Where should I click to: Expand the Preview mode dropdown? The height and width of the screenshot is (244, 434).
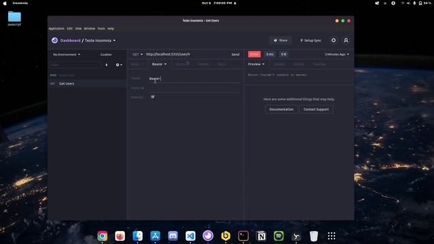point(256,64)
